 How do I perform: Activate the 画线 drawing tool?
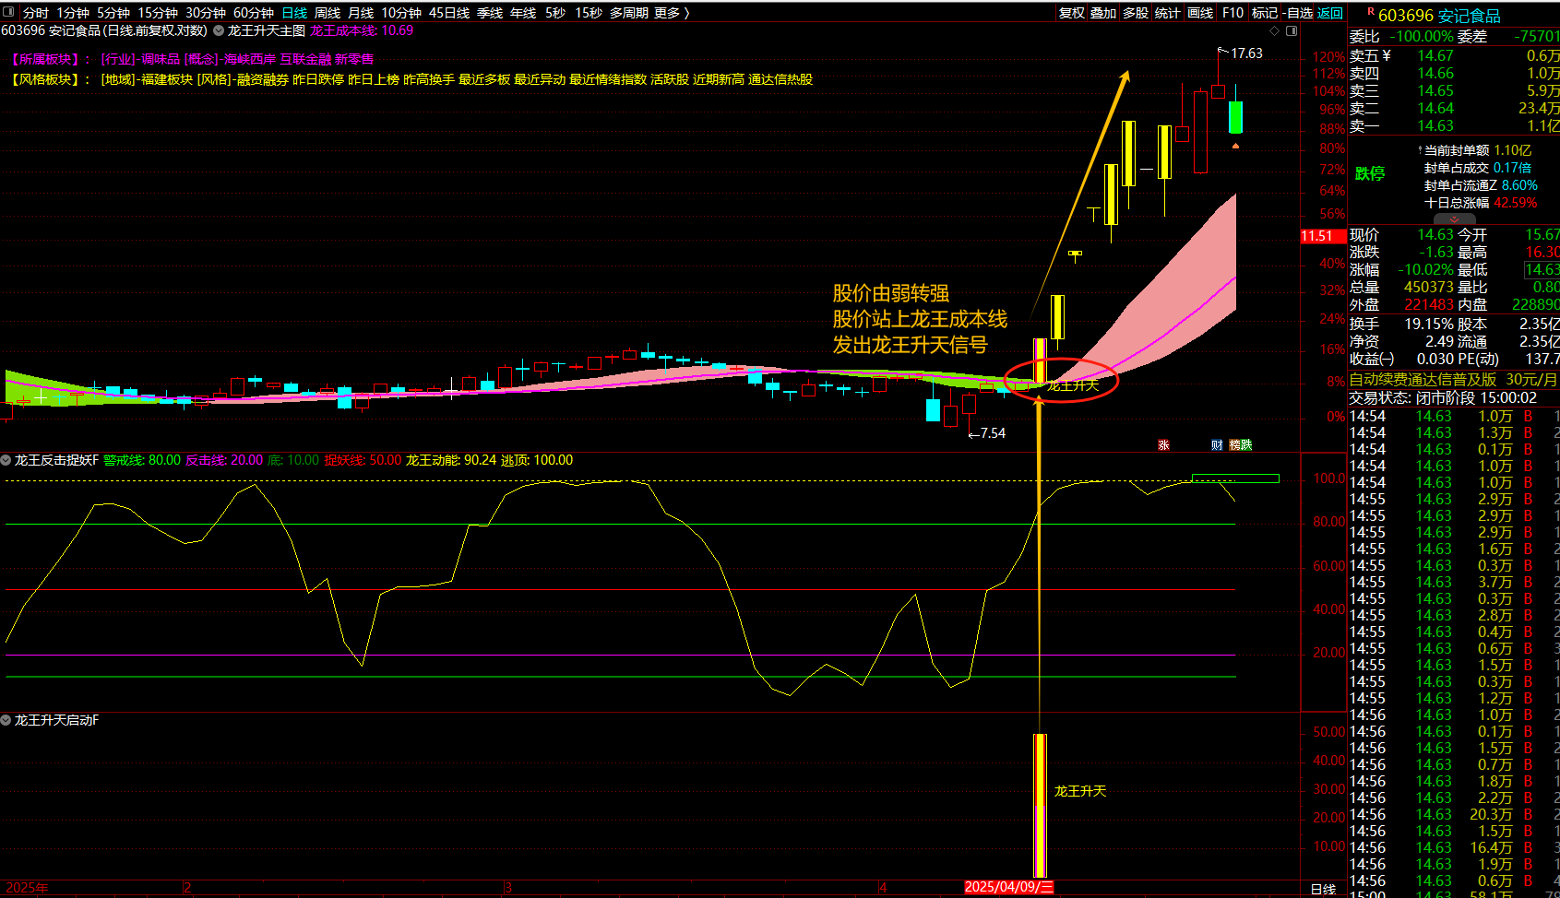(1200, 13)
